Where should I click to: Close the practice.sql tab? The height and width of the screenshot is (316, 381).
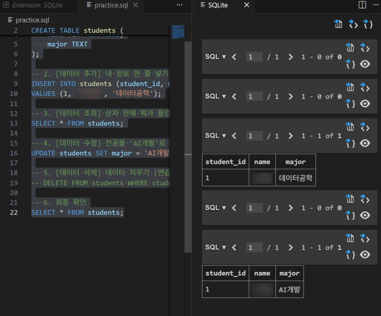(135, 5)
